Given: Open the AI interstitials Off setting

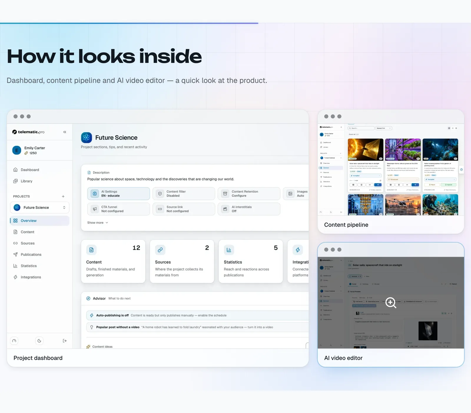Looking at the screenshot, I should (249, 209).
